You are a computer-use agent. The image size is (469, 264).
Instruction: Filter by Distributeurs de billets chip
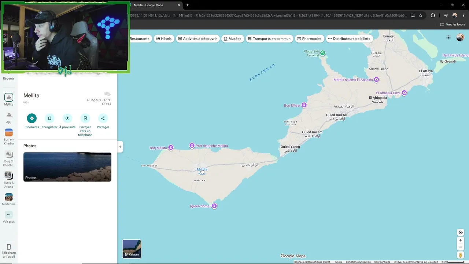349,38
